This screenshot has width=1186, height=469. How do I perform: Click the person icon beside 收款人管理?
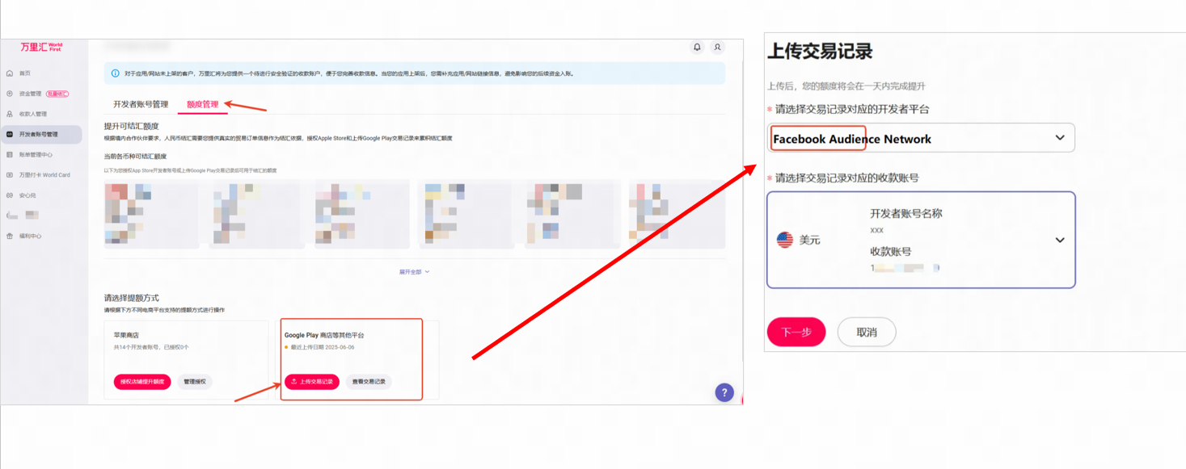pos(10,115)
